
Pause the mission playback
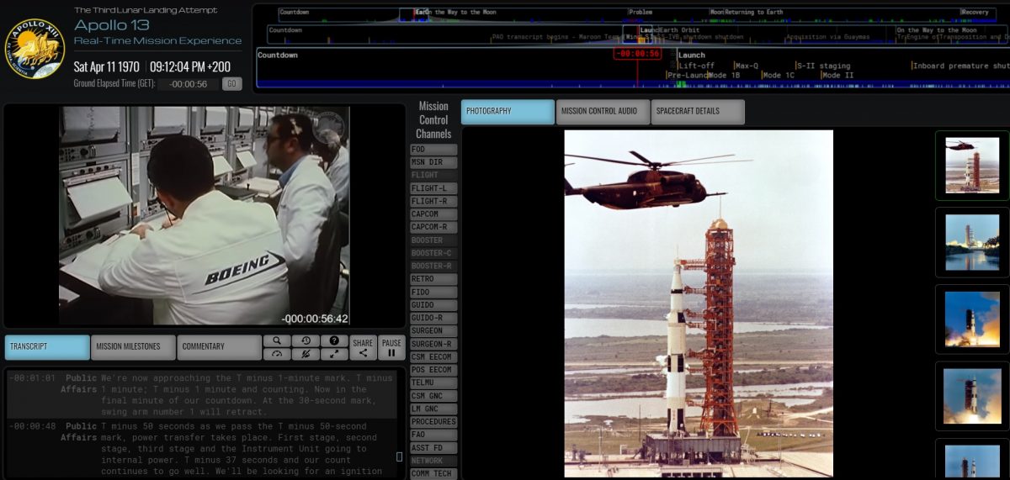point(391,347)
